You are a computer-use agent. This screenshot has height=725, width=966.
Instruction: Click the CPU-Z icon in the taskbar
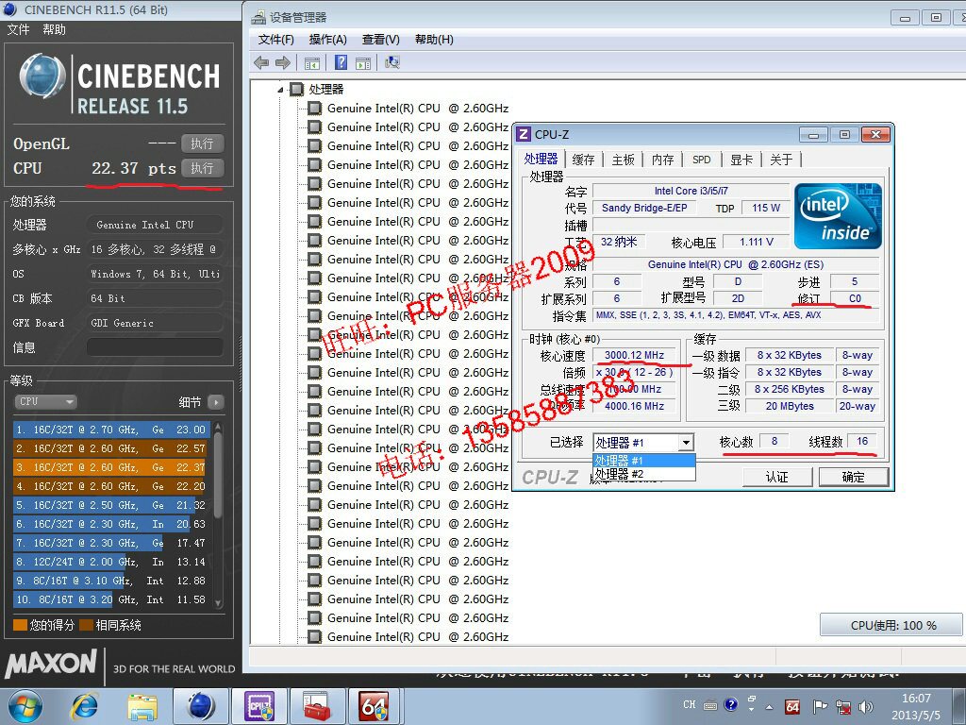tap(258, 705)
